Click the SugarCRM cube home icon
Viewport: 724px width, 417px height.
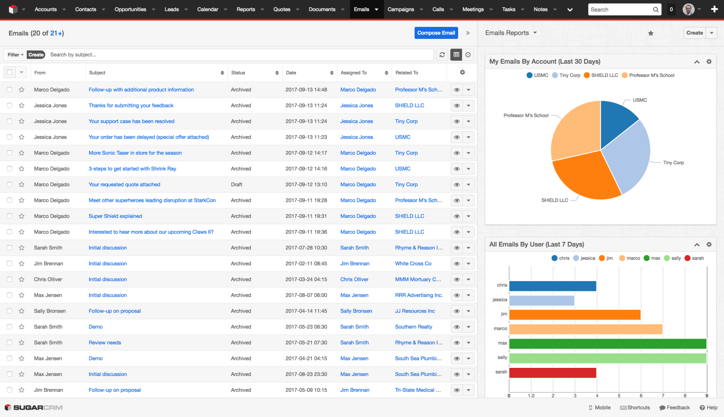13,9
